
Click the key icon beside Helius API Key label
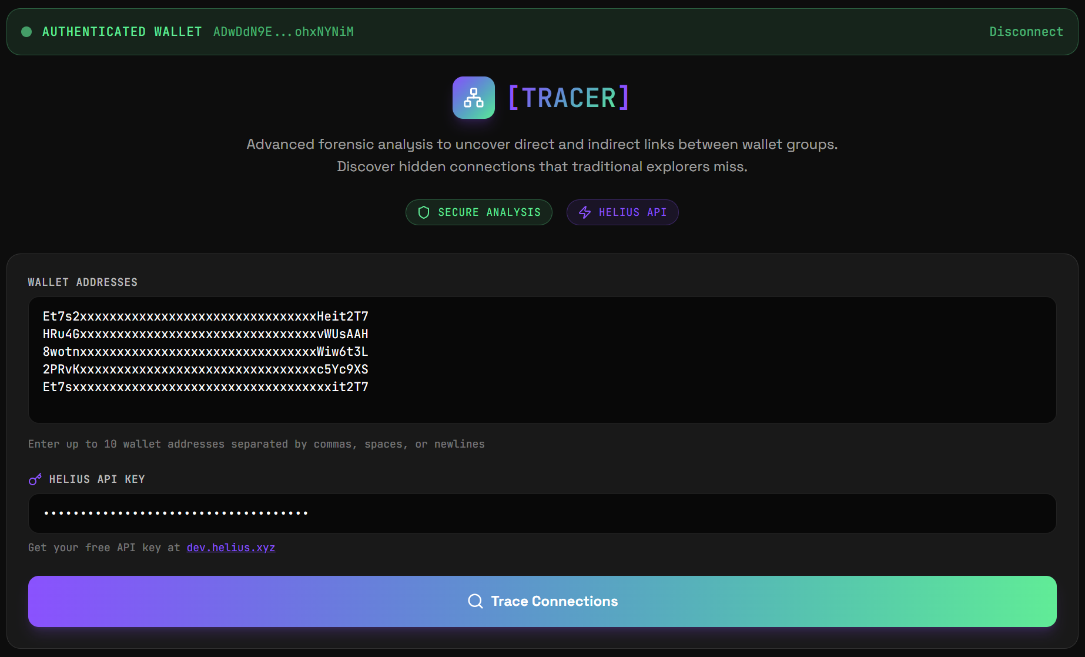(x=35, y=479)
